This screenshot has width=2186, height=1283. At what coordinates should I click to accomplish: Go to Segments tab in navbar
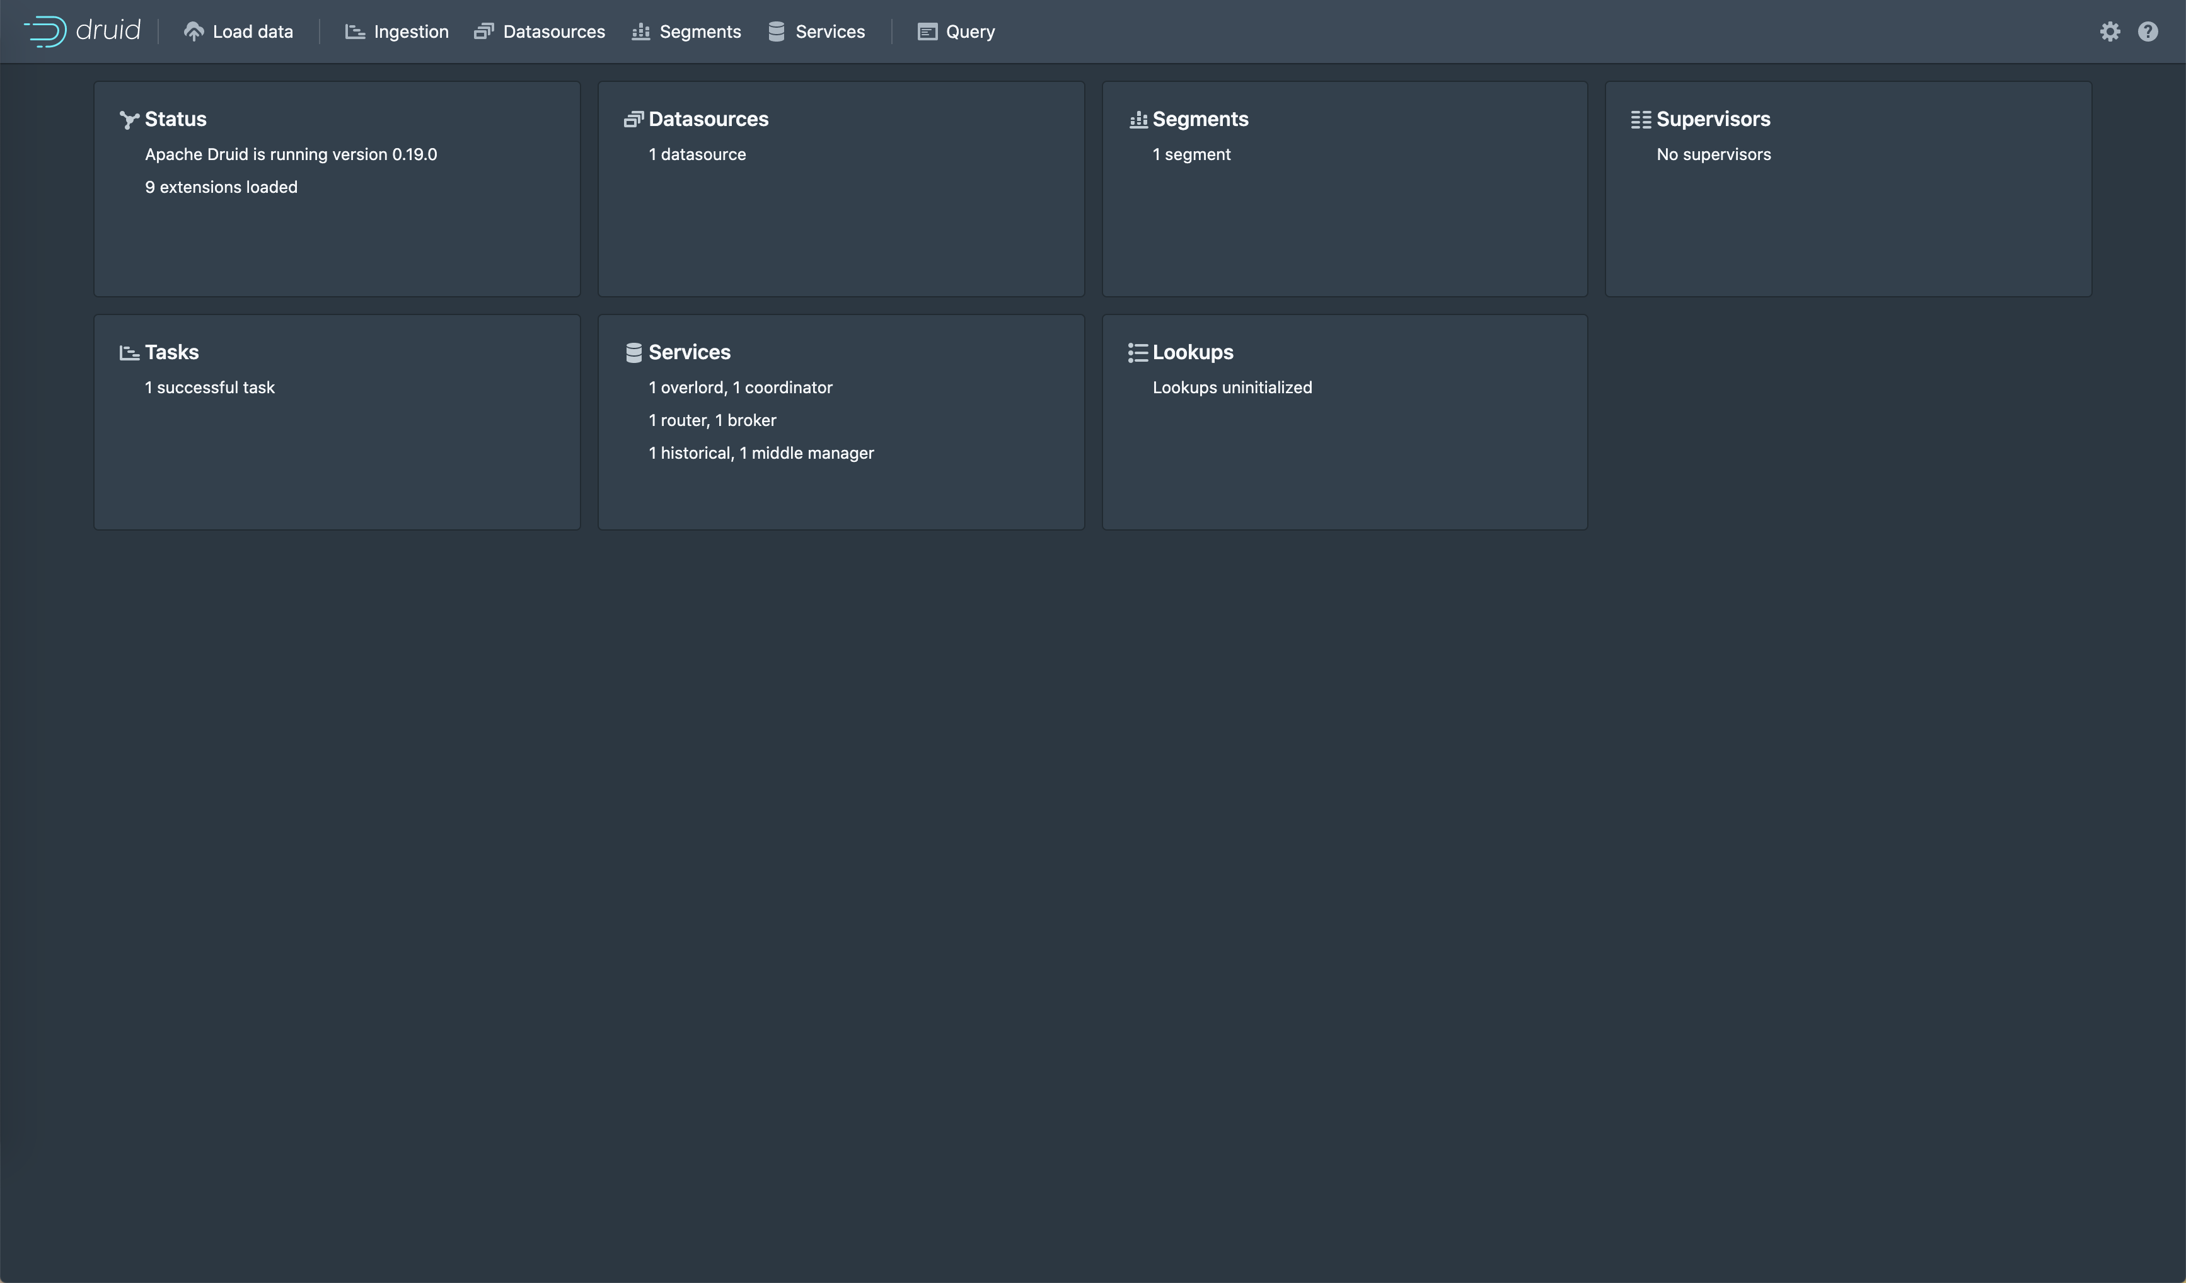pos(699,32)
